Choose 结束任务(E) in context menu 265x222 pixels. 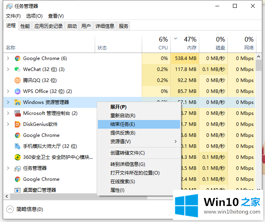click(139, 124)
